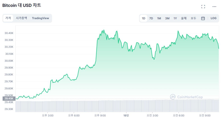Open the TradingView tab
Image resolution: width=221 pixels, height=118 pixels.
pyautogui.click(x=40, y=18)
